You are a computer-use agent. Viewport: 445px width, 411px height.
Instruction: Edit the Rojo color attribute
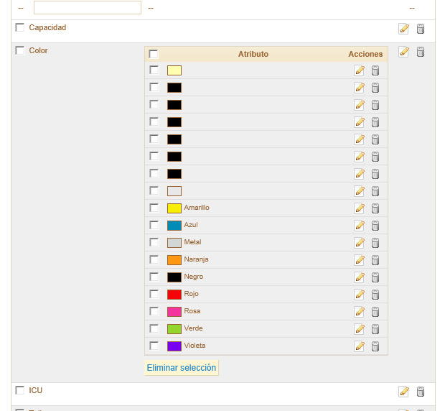[360, 295]
